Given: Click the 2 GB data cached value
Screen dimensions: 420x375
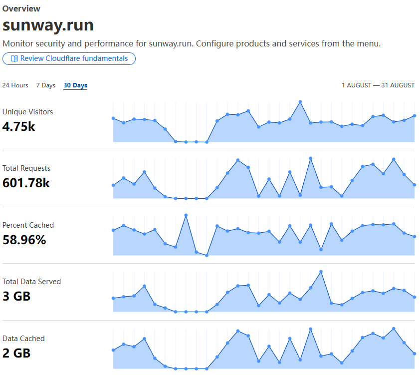Looking at the screenshot, I should [16, 353].
